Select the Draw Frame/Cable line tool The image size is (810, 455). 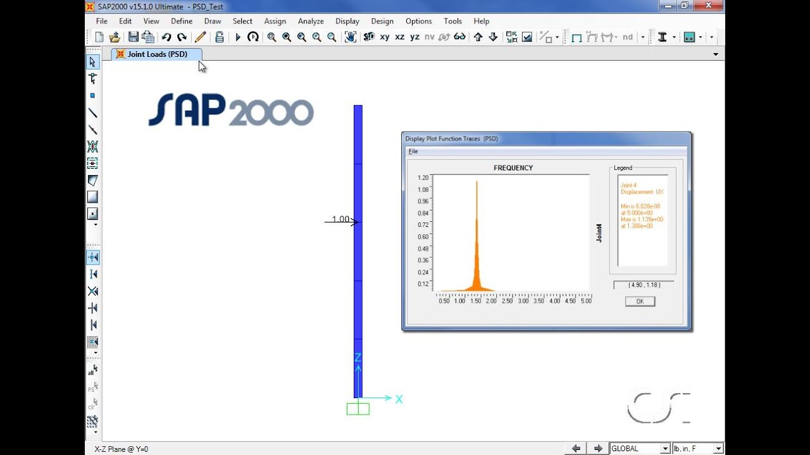coord(92,113)
